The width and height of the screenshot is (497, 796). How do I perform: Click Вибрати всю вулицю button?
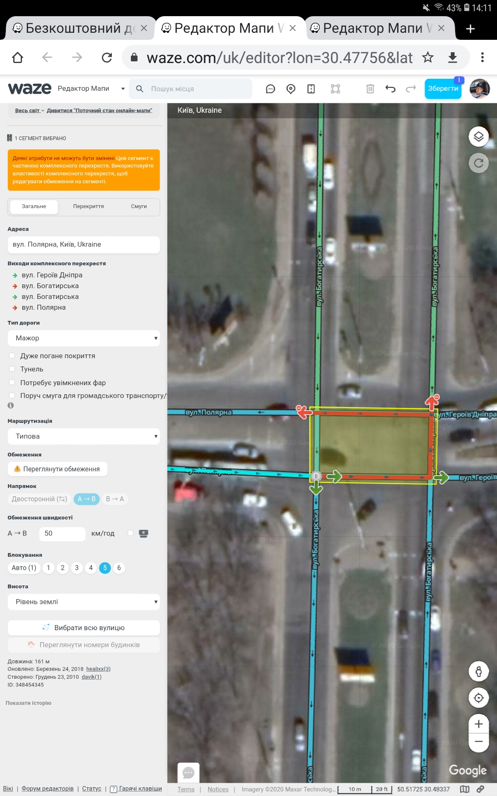pos(84,628)
